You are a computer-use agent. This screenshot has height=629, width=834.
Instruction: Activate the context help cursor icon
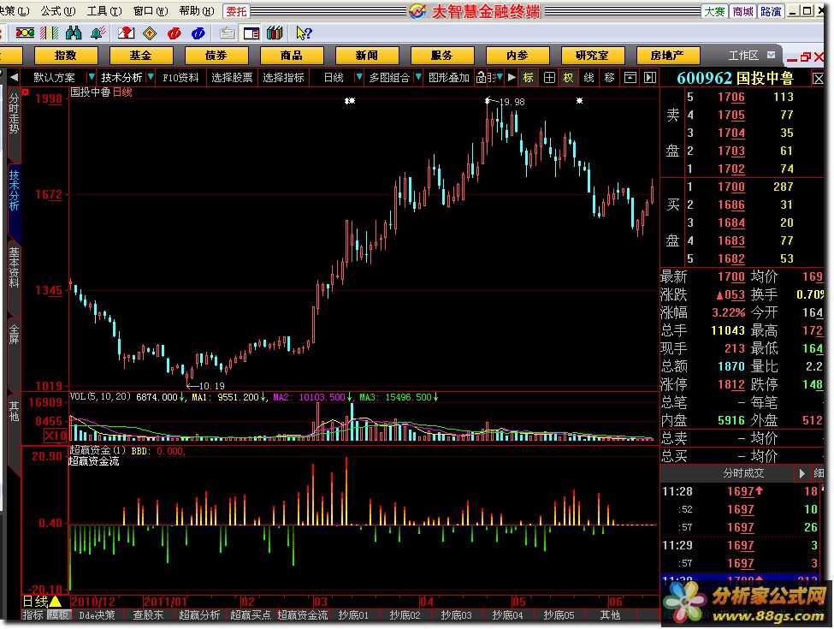pos(304,33)
